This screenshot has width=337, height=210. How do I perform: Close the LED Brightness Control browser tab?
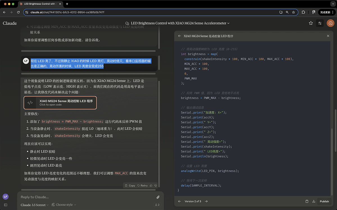60,4
